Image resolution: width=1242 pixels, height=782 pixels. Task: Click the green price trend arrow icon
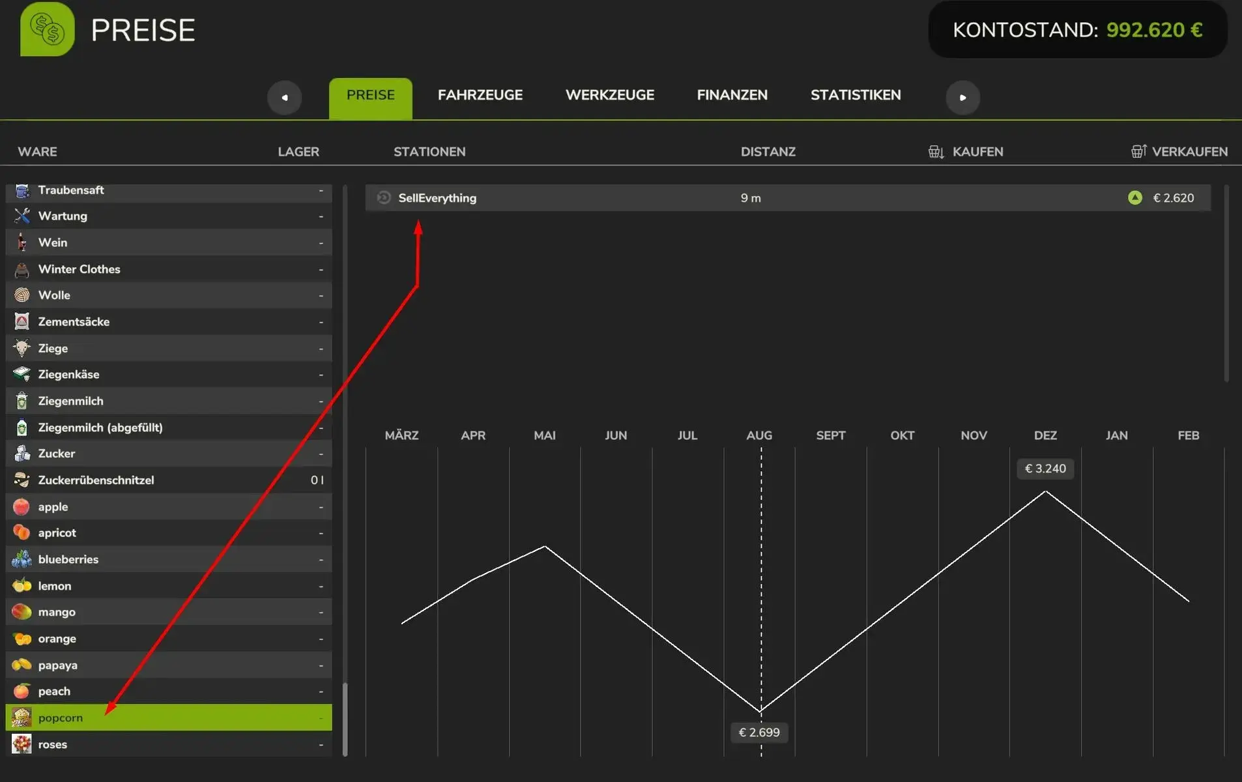1134,197
